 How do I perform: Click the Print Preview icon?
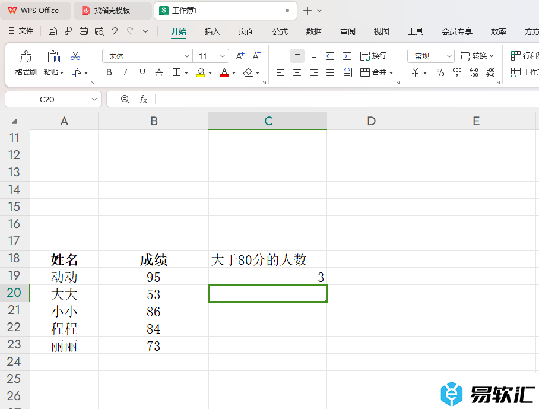click(99, 31)
